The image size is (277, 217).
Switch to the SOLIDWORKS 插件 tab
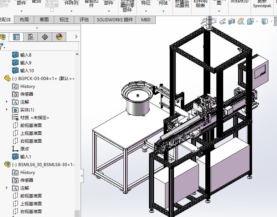click(115, 20)
